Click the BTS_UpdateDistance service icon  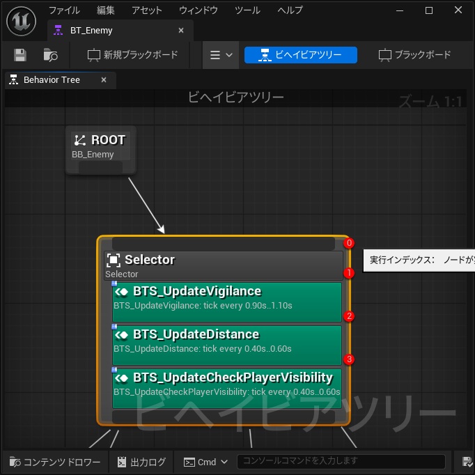coord(121,335)
